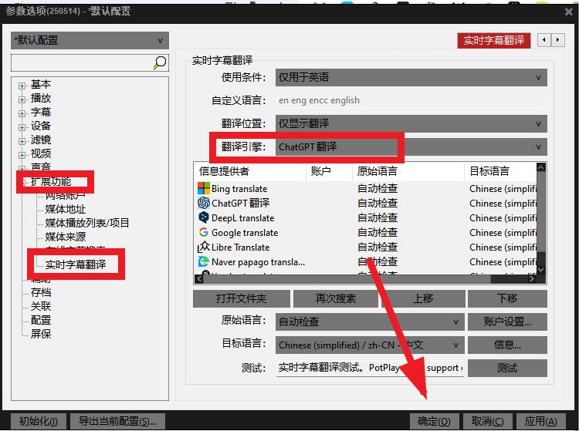579x431 pixels.
Task: Expand the 设备 tree node
Action: point(22,127)
